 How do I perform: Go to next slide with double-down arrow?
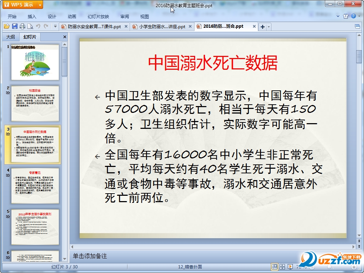coord(359,246)
